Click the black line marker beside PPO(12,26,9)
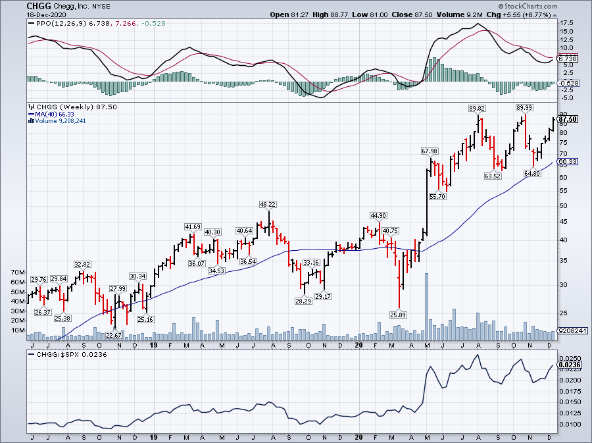Screen dimensions: 592x443 point(32,24)
